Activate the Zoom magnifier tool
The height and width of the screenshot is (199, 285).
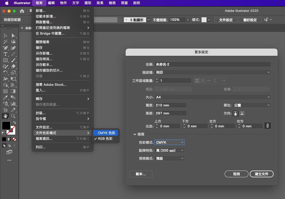click(x=13, y=116)
